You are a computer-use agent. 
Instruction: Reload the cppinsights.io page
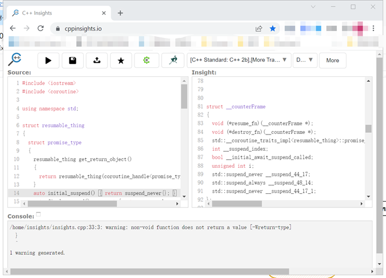pyautogui.click(x=41, y=28)
